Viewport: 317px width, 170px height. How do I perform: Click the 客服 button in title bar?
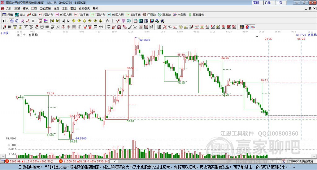click(x=258, y=2)
